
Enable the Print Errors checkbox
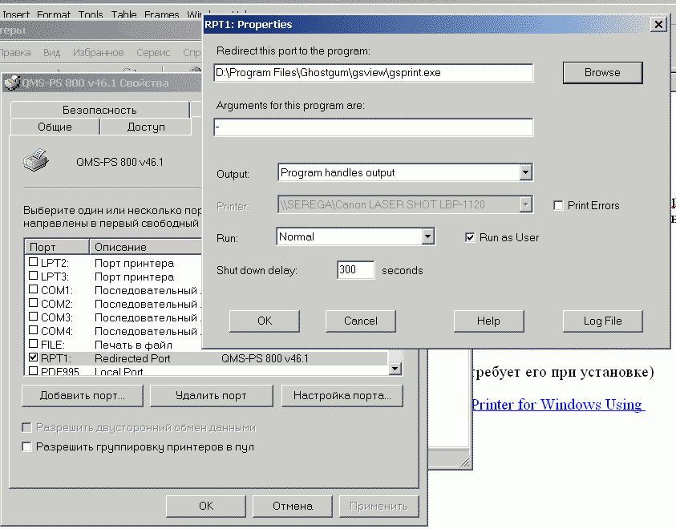[558, 205]
